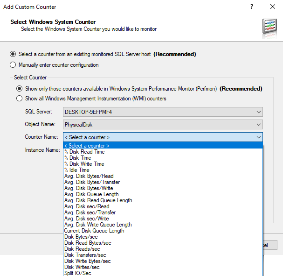Viewport: 283px width, 276px height.
Task: Select Disk Bytes/sec counter
Action: click(81, 237)
